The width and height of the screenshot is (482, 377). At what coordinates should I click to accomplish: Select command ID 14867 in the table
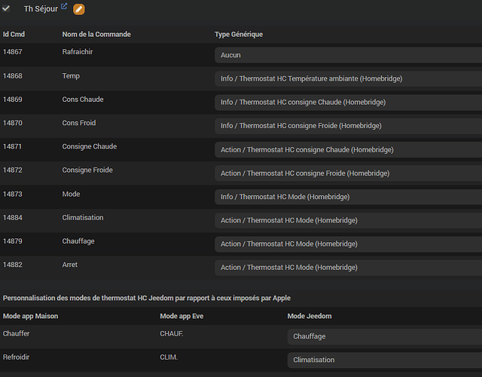tap(14, 52)
